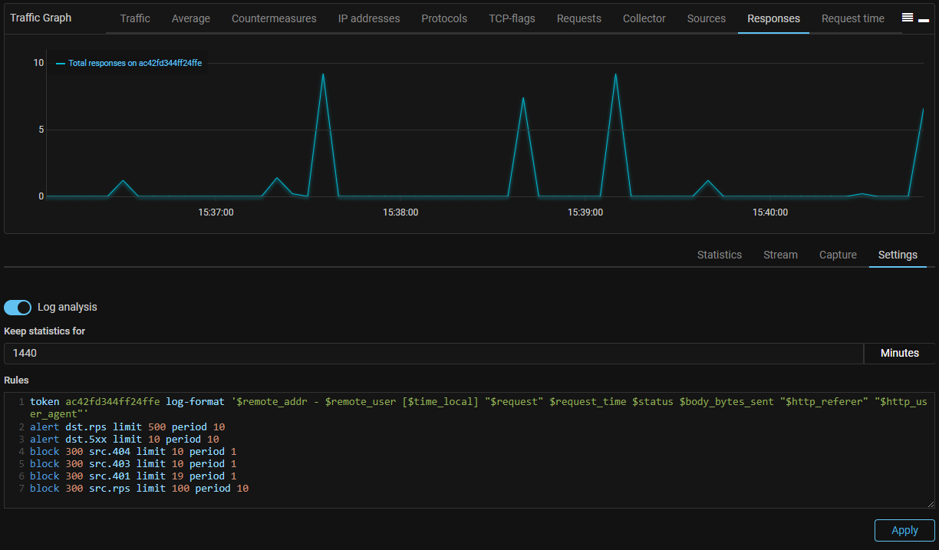Open the graph hamburger menu icon
The width and height of the screenshot is (939, 550).
908,18
